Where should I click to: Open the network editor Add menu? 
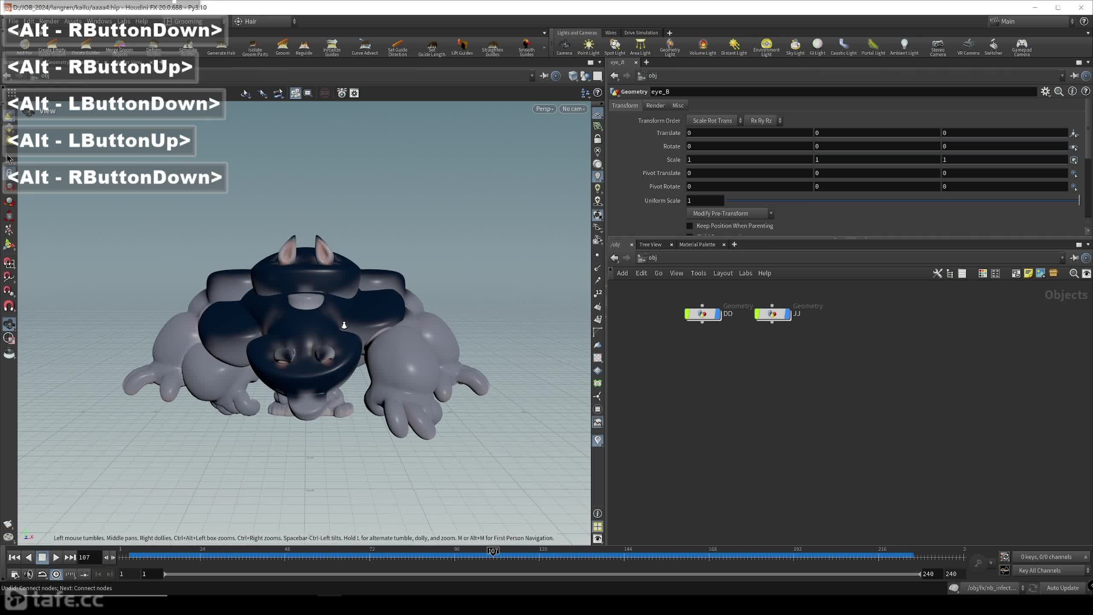click(x=622, y=273)
